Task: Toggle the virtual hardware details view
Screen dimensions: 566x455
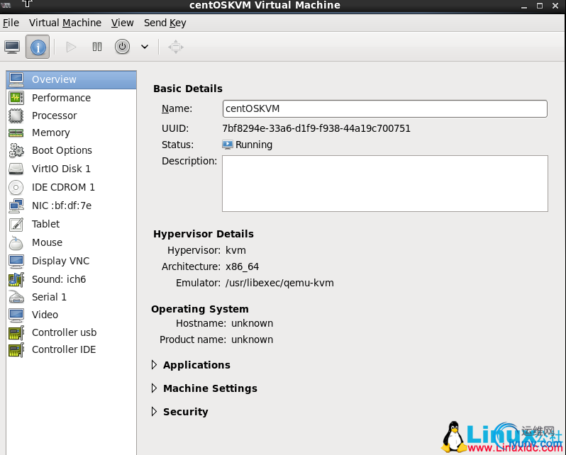Action: pyautogui.click(x=38, y=47)
